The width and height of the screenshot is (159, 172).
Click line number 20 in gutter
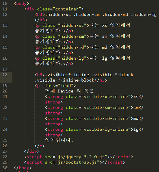coord(5,91)
